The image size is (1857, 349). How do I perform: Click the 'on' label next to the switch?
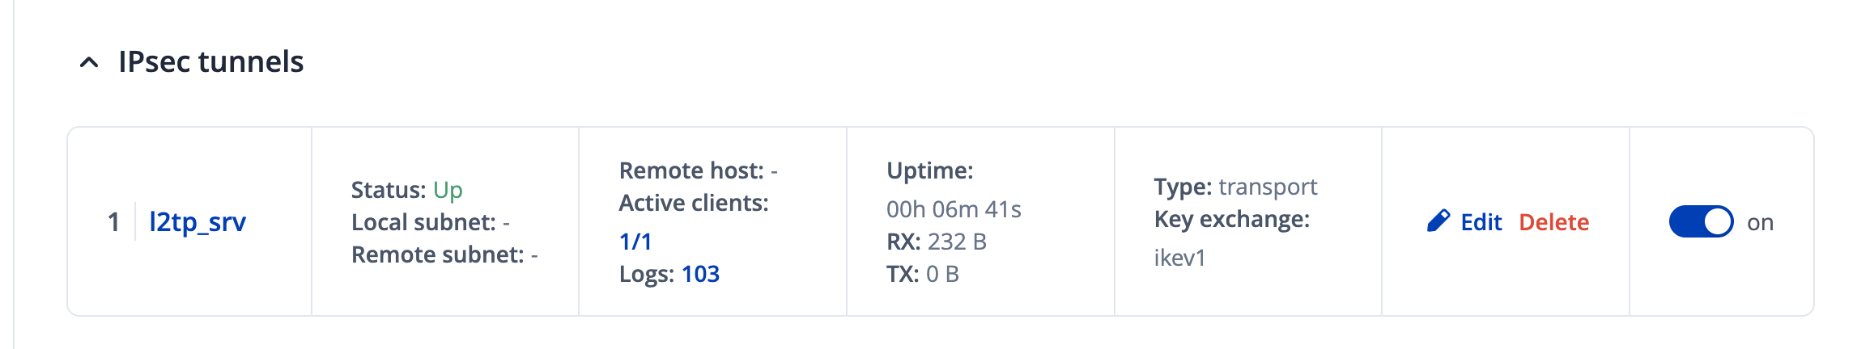tap(1760, 222)
